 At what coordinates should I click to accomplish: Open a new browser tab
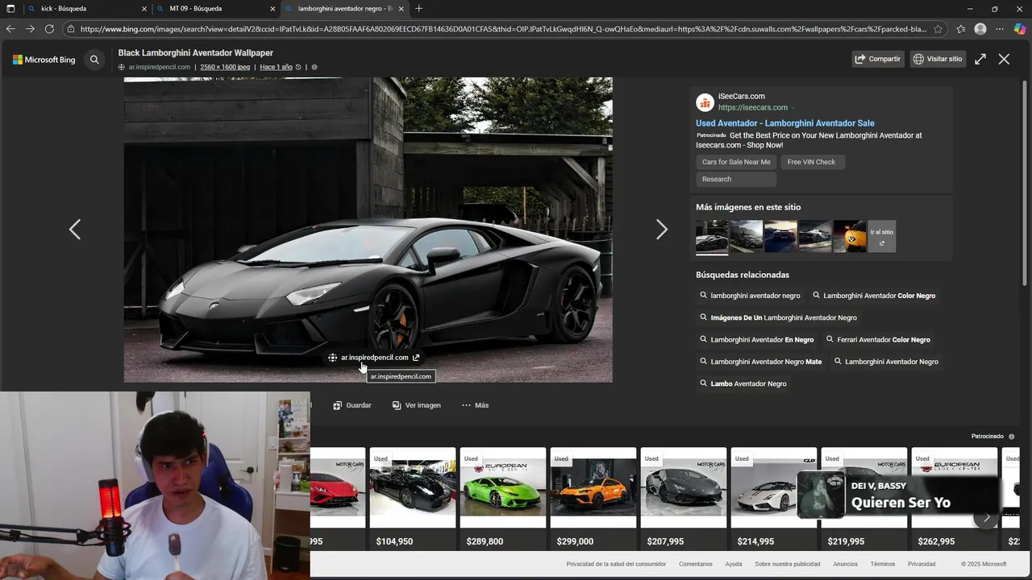coord(418,9)
